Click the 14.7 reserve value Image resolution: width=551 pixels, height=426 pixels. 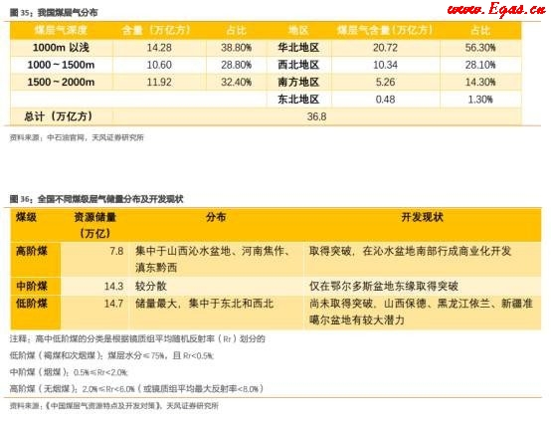(x=113, y=304)
